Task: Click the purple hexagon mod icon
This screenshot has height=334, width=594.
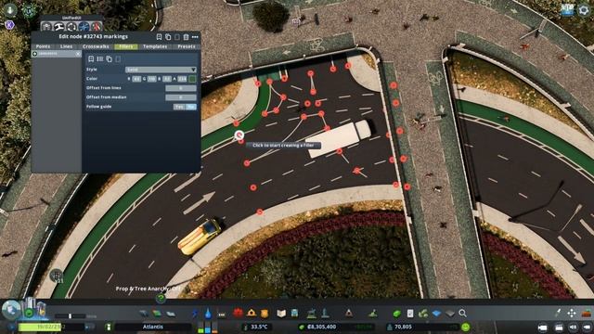Action: (x=9, y=25)
